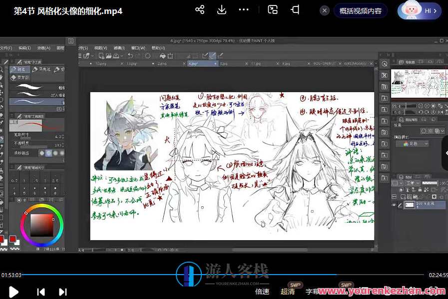
Task: Skip to the next video
Action: click(63, 292)
